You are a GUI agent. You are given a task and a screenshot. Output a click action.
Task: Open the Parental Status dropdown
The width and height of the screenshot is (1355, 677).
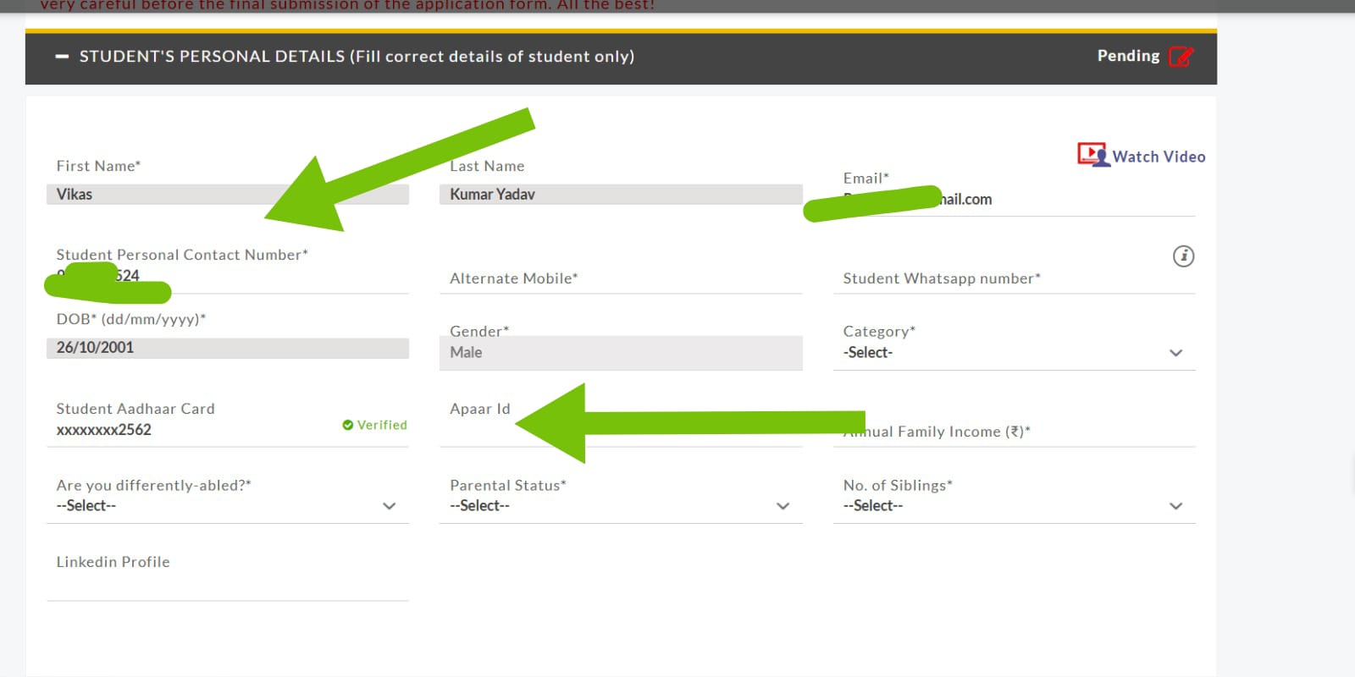pyautogui.click(x=621, y=506)
